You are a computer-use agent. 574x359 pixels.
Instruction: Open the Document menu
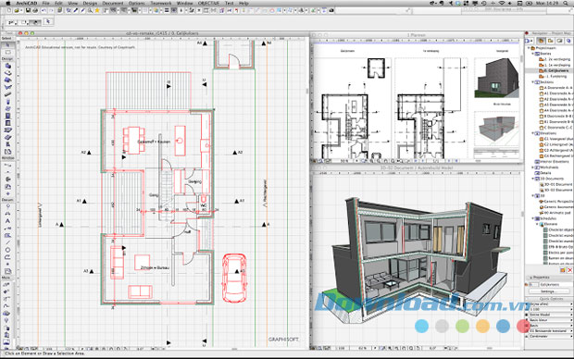[x=113, y=3]
